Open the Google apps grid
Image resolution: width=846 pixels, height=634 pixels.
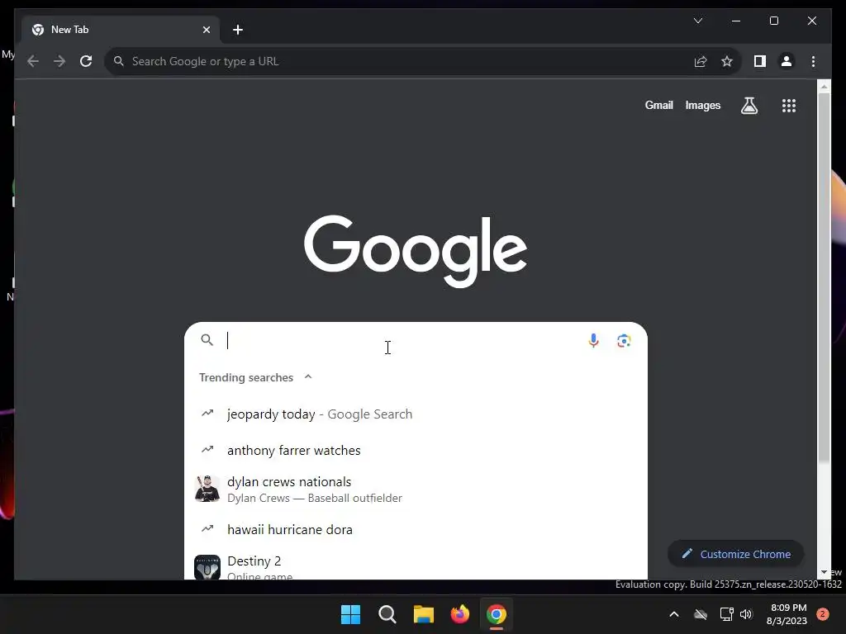pos(789,106)
